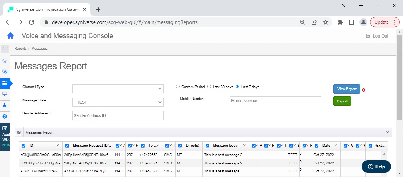Open the sidebar home outline icon
Viewport: 403px width, 177px height.
click(x=4, y=61)
